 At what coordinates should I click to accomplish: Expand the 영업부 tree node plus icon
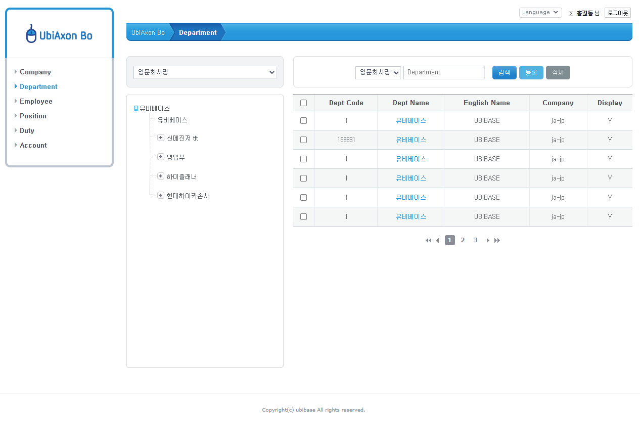click(x=161, y=157)
